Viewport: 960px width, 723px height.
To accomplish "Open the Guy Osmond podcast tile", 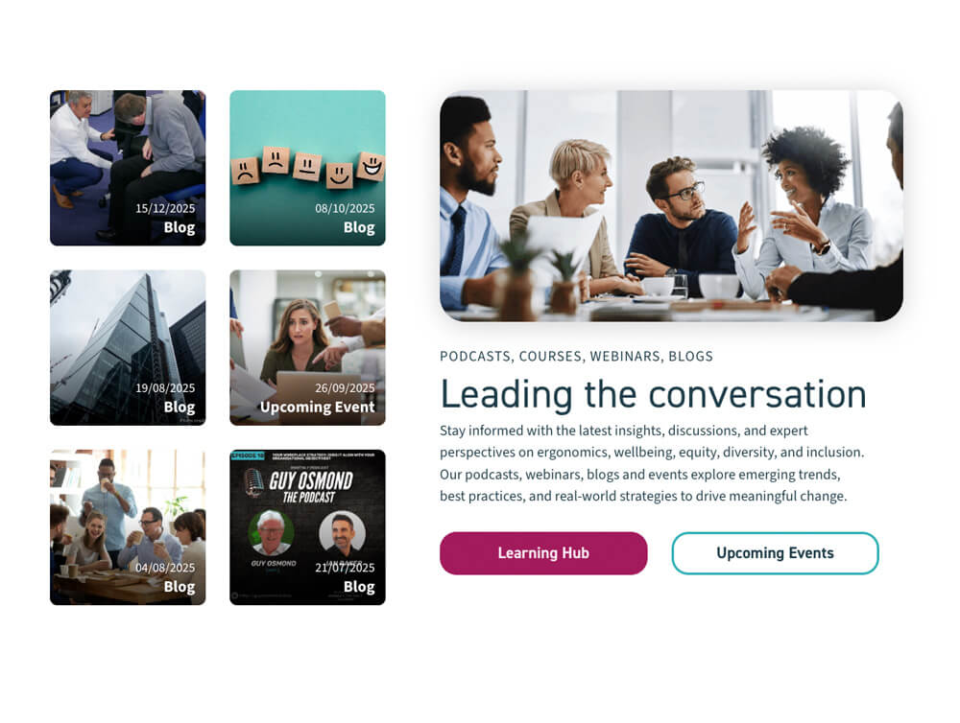I will pos(307,527).
